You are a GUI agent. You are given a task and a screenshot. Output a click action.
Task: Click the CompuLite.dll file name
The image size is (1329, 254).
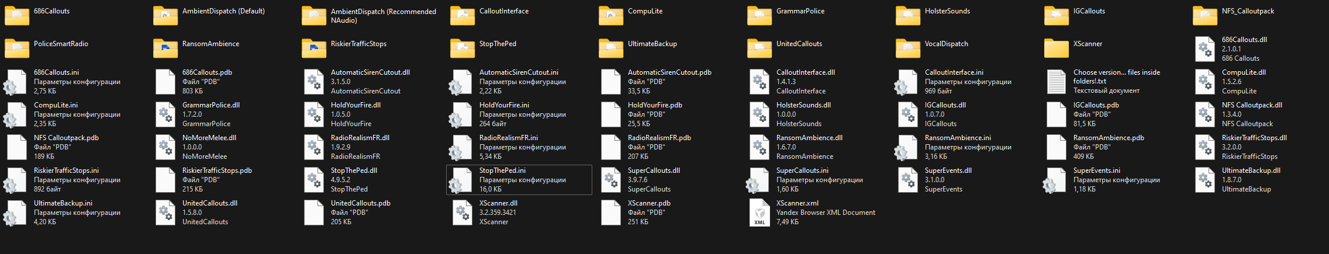1244,72
